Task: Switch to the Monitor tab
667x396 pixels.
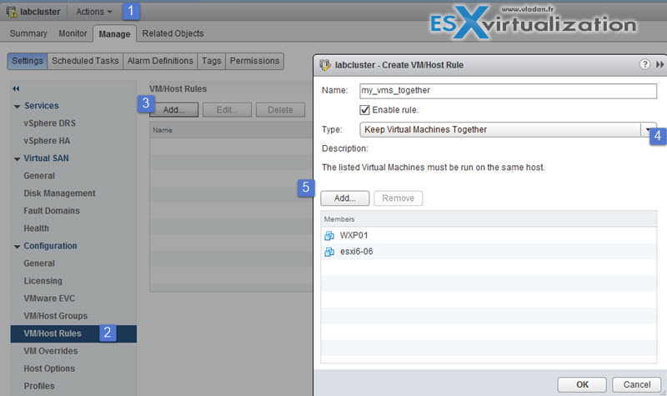Action: pos(73,33)
